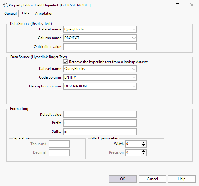Increase the Width mask value
Viewport: 199px width, 186px height.
pos(144,143)
